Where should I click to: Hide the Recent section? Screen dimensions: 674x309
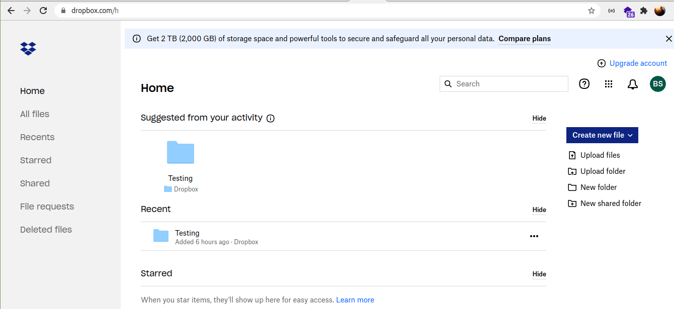pos(539,210)
